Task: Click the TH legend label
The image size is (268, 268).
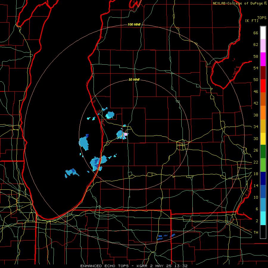Action: click(x=256, y=233)
